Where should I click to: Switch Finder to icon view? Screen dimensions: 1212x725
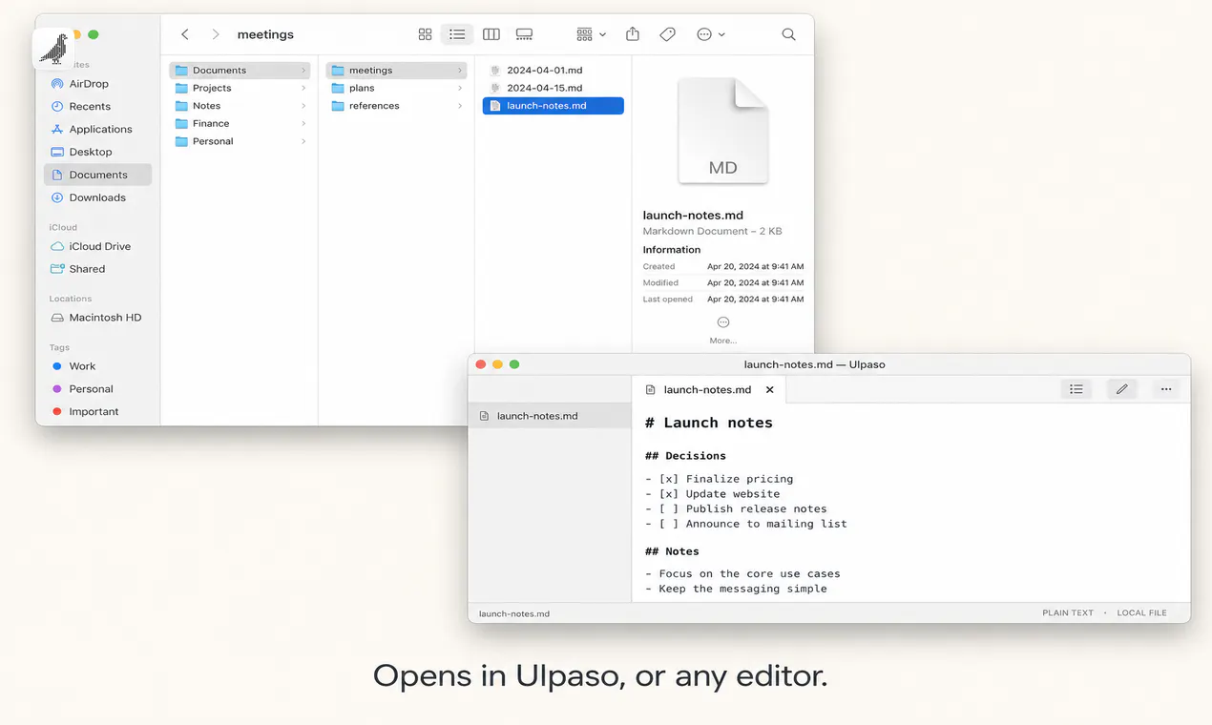[425, 34]
